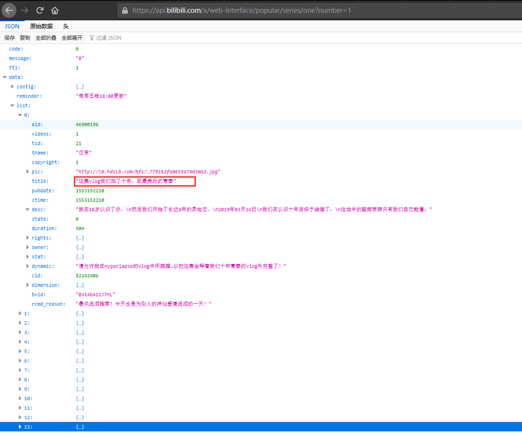Click the ttl key row
The height and width of the screenshot is (438, 522).
(x=15, y=68)
